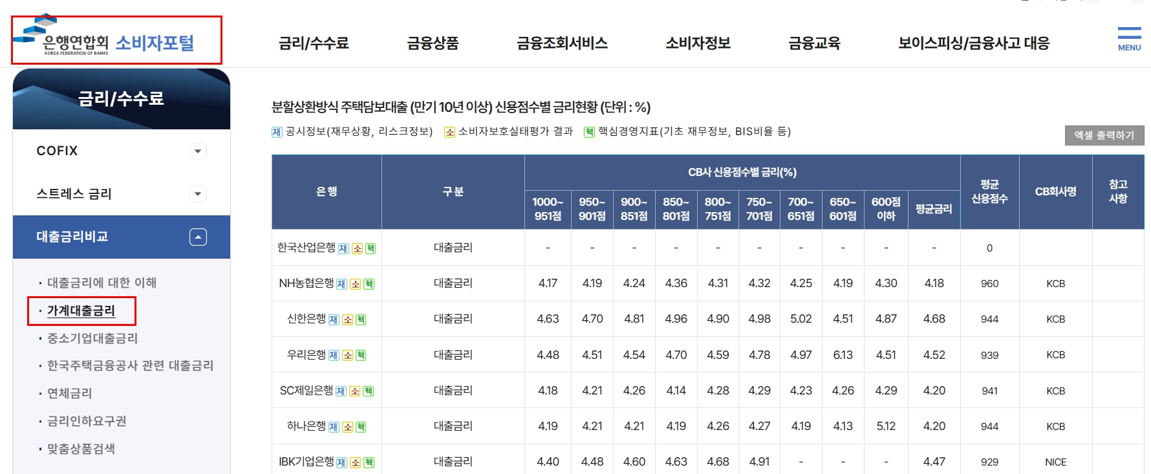Click 소 icon next to 우리은행
This screenshot has width=1151, height=474.
(347, 355)
